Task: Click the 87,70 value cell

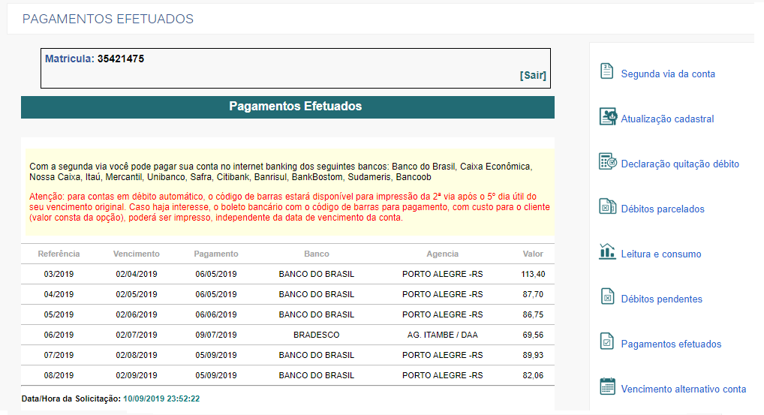Action: [x=533, y=294]
